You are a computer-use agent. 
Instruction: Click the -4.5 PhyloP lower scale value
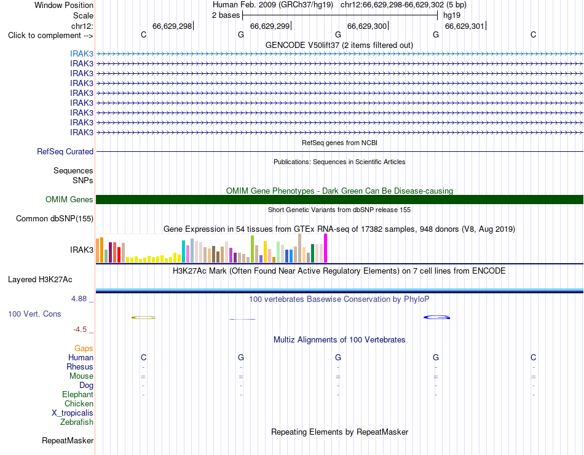coord(80,330)
